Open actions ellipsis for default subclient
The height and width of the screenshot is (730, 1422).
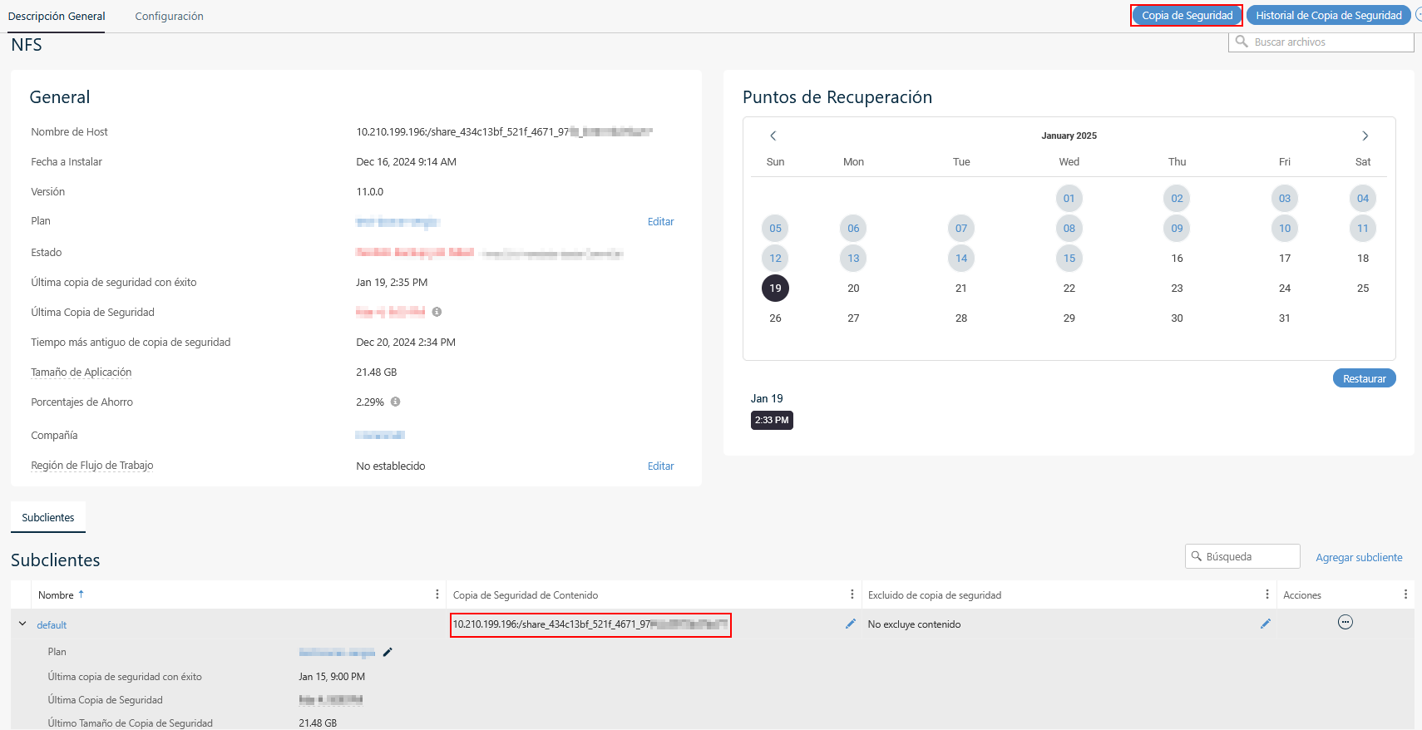(1345, 622)
